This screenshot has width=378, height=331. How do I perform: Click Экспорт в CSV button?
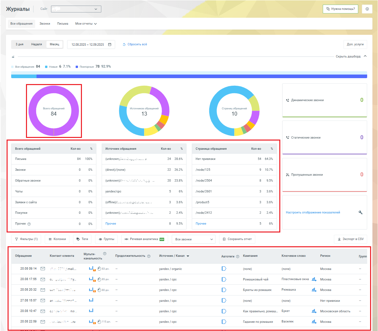tap(350, 239)
